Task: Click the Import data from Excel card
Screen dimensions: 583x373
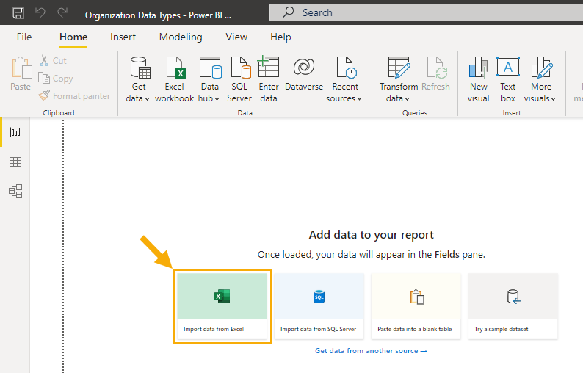Action: tap(222, 306)
